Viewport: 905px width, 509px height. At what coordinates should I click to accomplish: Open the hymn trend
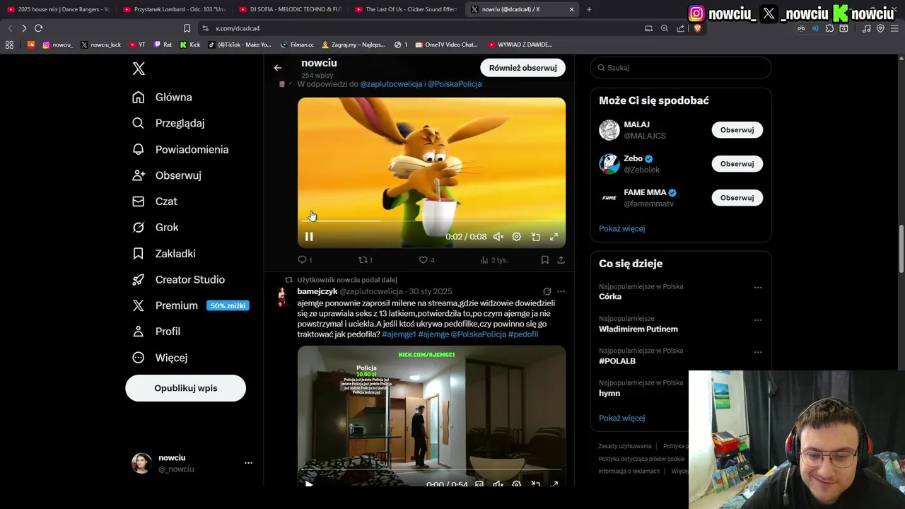click(609, 393)
